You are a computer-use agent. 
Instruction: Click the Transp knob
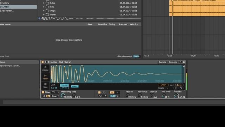coord(152,95)
